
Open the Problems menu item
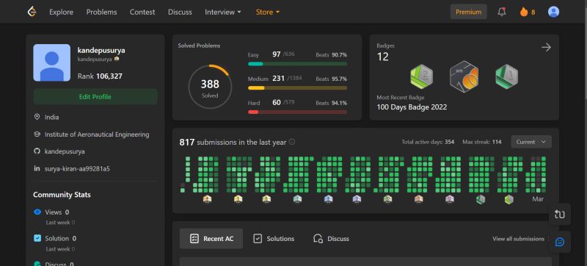click(x=101, y=12)
